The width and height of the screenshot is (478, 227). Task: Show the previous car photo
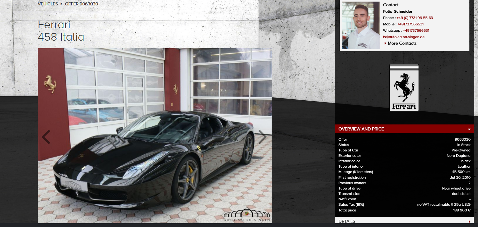pos(46,137)
